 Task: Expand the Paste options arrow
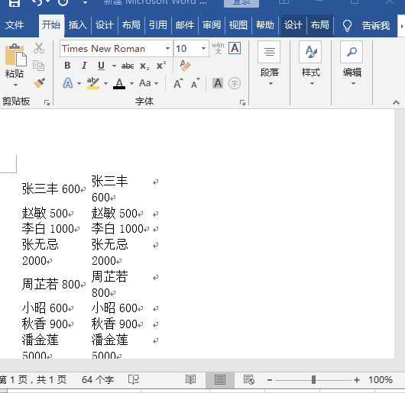point(15,85)
